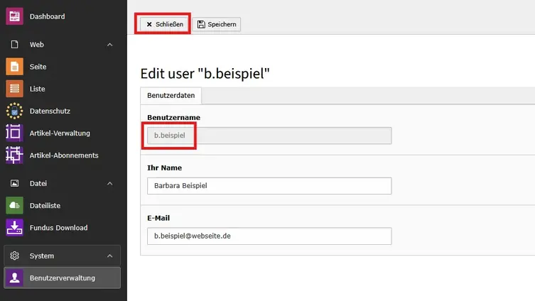
Task: Open the Artikel-Abonnements module icon
Action: click(14, 155)
